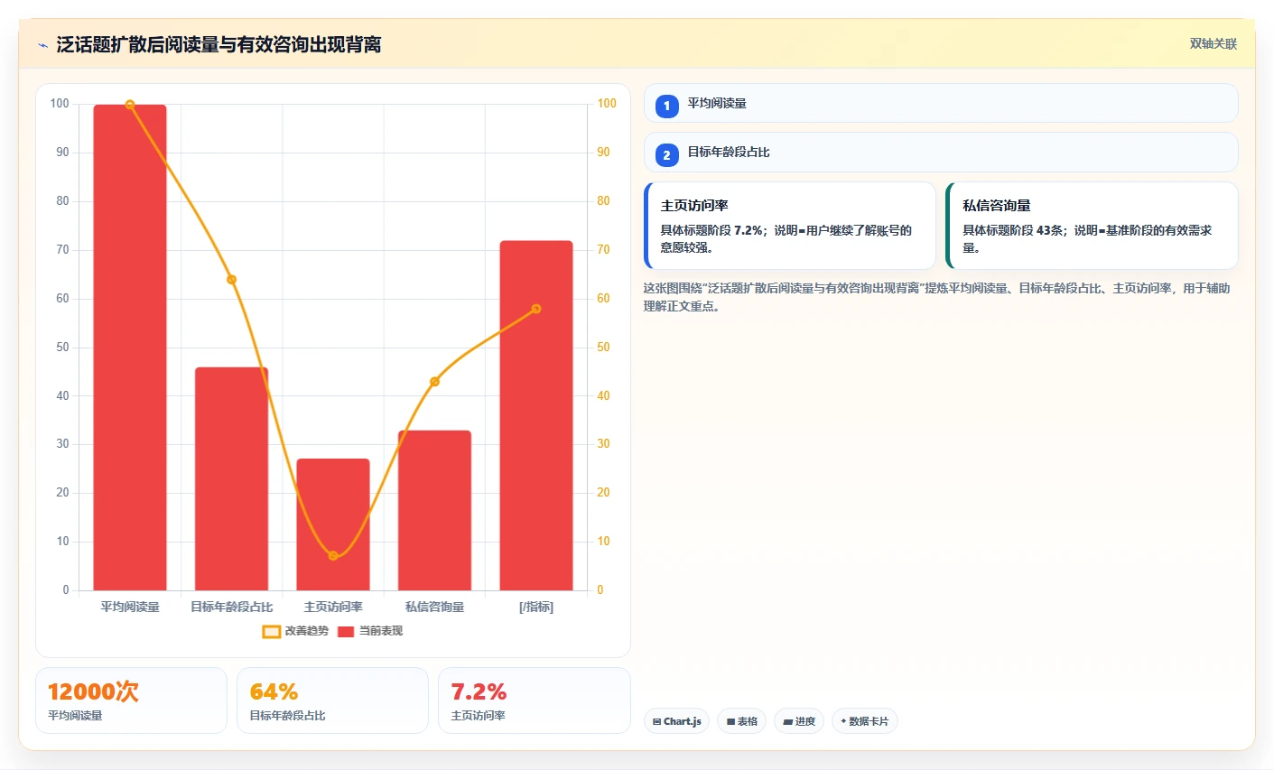
Task: Select the numbered badge 2 for 目标年龄段占比
Action: 666,155
